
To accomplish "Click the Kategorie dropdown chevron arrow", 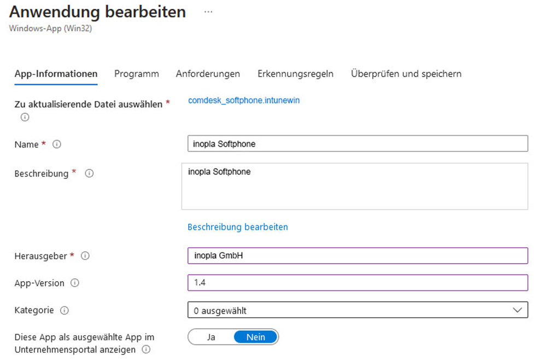I will coord(517,310).
